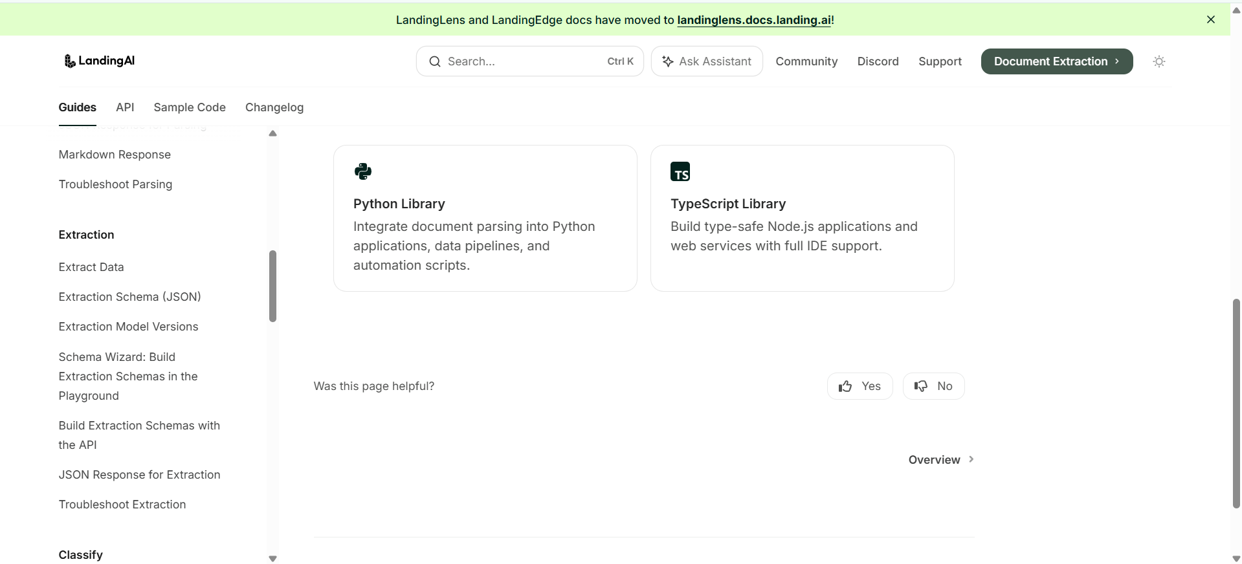Click the Python logo icon
This screenshot has height=564, width=1242.
click(363, 171)
